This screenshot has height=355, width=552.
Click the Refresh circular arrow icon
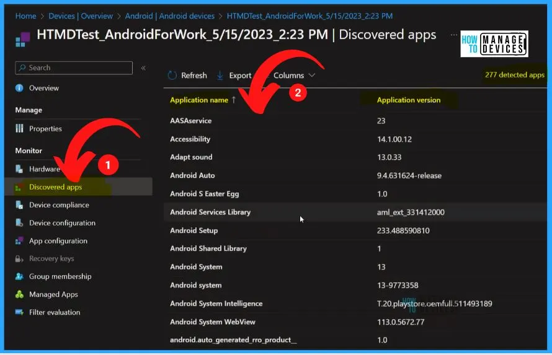[172, 75]
